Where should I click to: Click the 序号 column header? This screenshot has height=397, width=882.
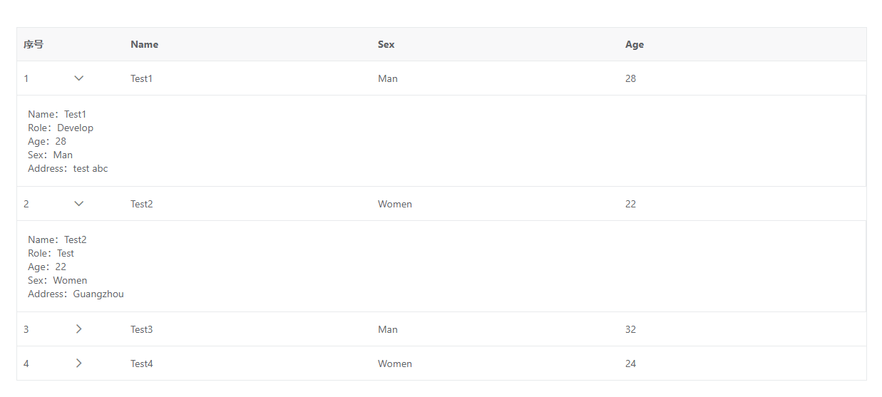(34, 44)
